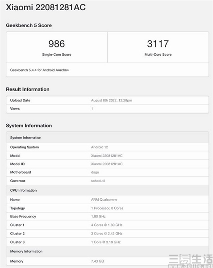Select Cluster 3 value 1 Core @ 3.19 GHz
213x268 pixels.
(106, 242)
